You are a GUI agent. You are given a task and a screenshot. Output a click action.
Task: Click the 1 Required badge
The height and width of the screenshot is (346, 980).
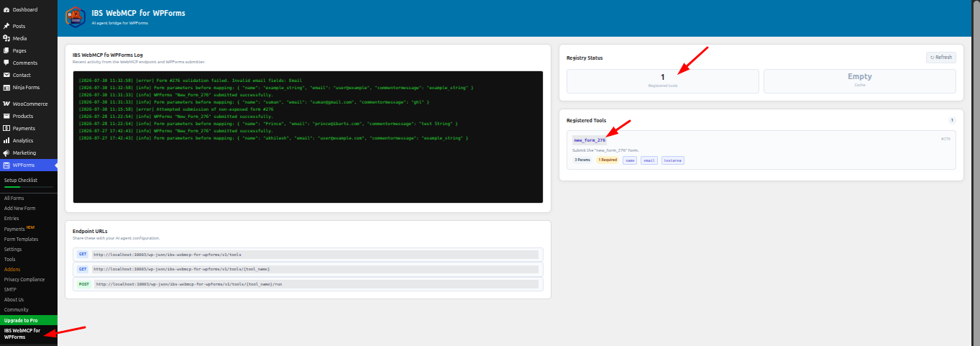608,160
